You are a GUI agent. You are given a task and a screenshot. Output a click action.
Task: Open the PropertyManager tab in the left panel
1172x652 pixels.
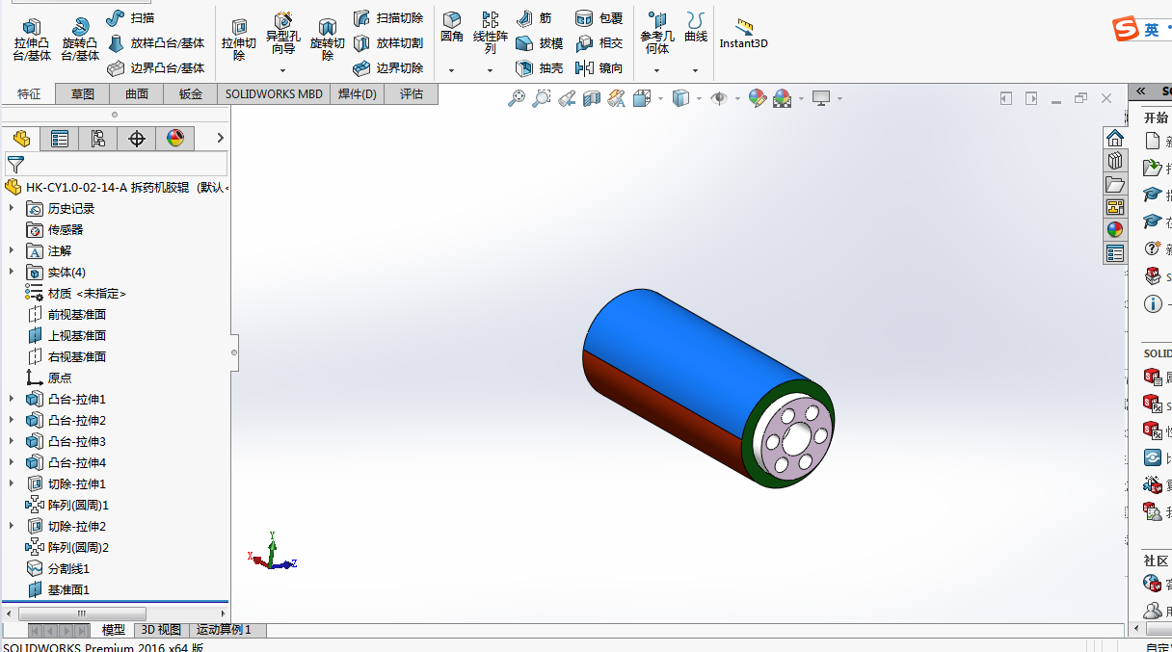point(60,139)
